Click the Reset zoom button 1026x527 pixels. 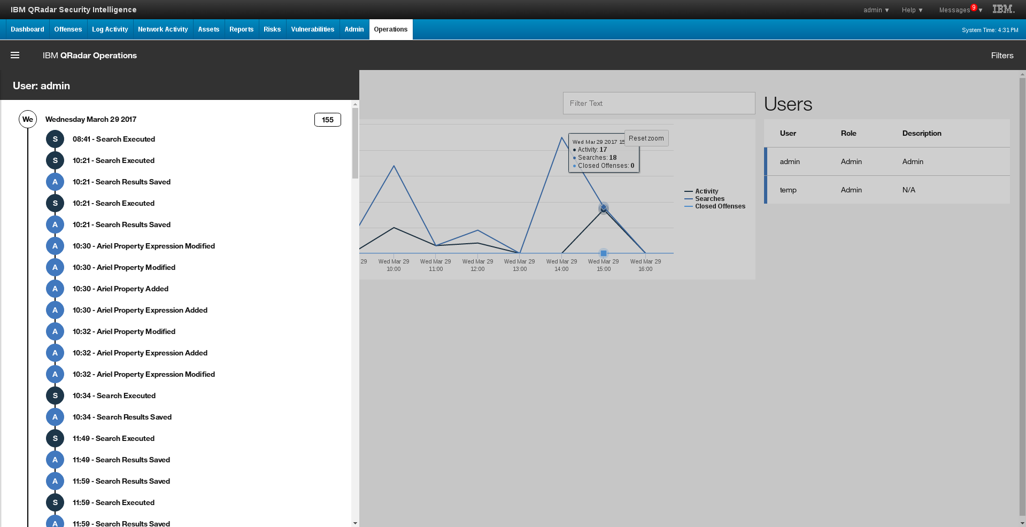646,138
